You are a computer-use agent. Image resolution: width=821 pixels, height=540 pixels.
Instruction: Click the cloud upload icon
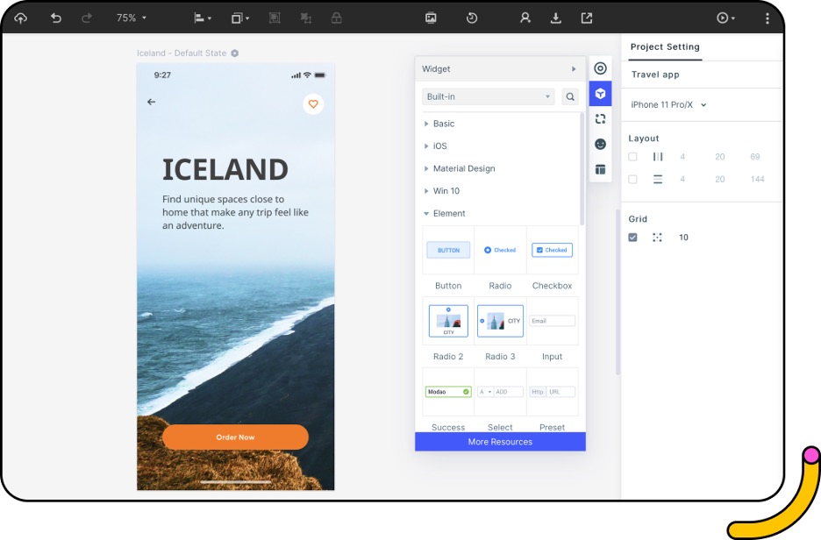point(21,18)
